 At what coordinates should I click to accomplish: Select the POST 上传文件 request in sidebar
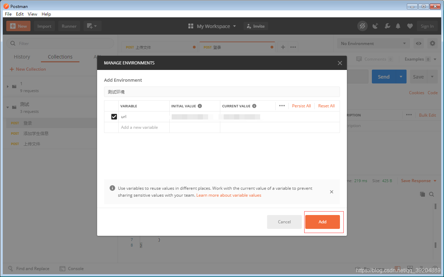(x=50, y=144)
